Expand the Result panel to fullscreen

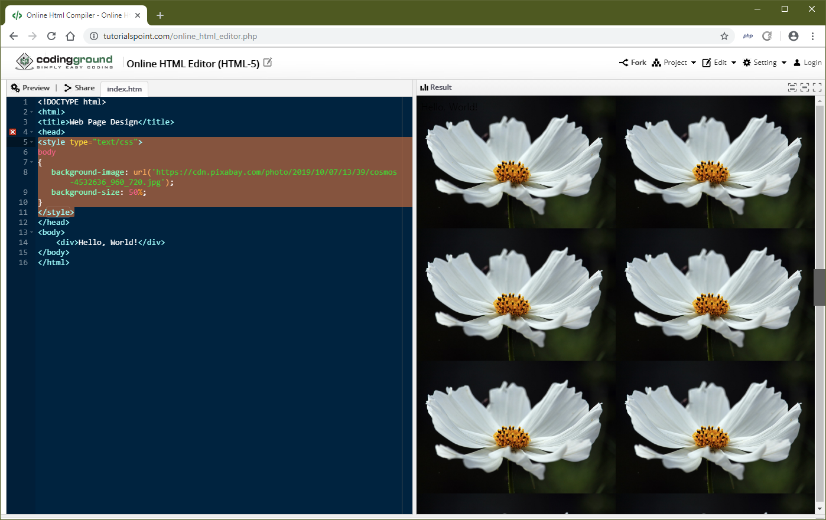pyautogui.click(x=817, y=87)
